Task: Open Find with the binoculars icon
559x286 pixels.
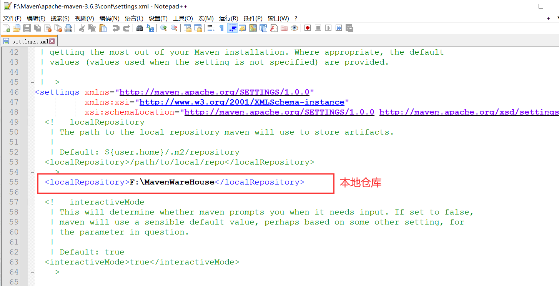Action: click(140, 28)
